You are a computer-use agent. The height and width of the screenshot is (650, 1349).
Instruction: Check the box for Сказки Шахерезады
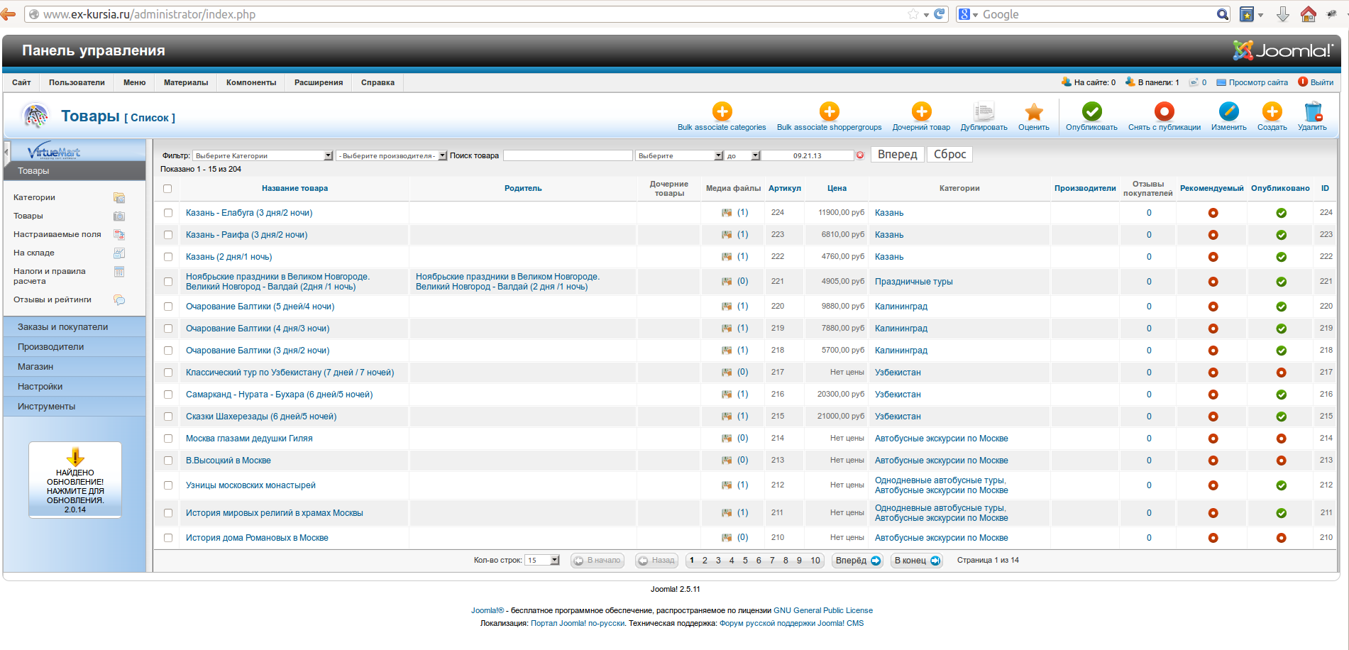[168, 417]
